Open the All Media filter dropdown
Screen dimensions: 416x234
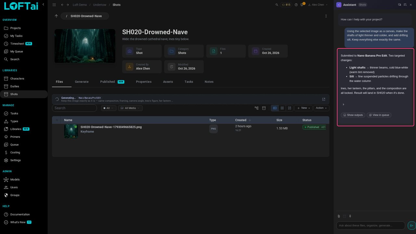pos(130,108)
